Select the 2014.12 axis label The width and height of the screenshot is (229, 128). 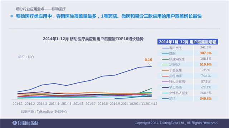(151, 104)
